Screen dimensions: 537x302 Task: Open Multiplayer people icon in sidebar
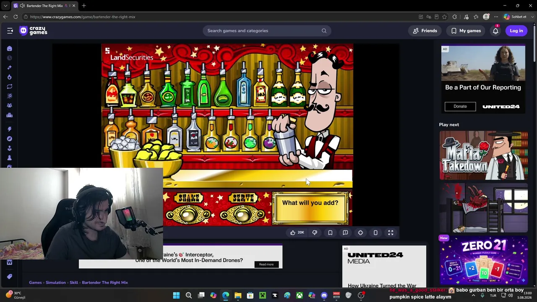click(9, 106)
